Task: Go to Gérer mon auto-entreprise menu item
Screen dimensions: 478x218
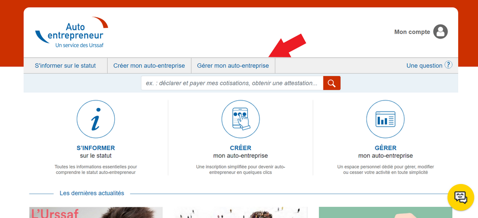Action: click(233, 65)
